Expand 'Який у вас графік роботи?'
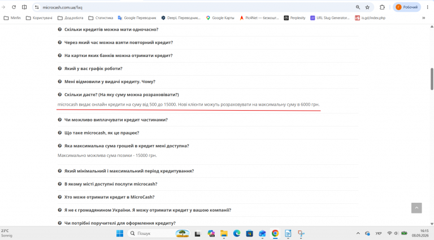 pyautogui.click(x=93, y=68)
